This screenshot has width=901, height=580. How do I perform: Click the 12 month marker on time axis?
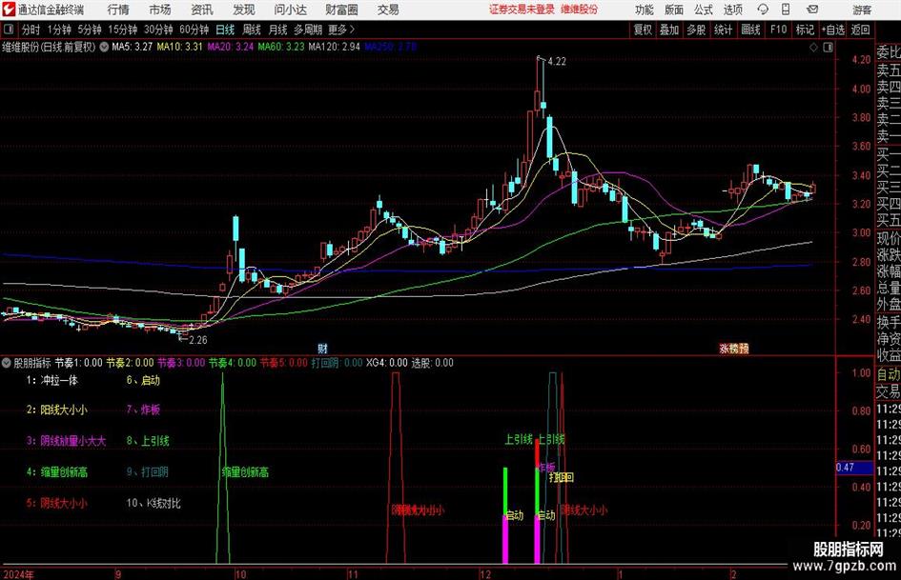(x=485, y=573)
